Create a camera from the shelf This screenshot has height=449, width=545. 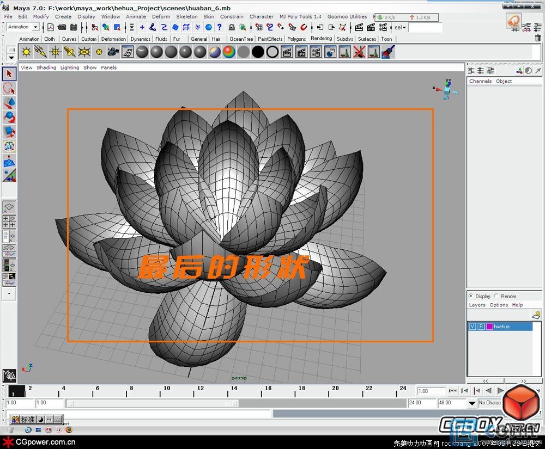point(113,52)
